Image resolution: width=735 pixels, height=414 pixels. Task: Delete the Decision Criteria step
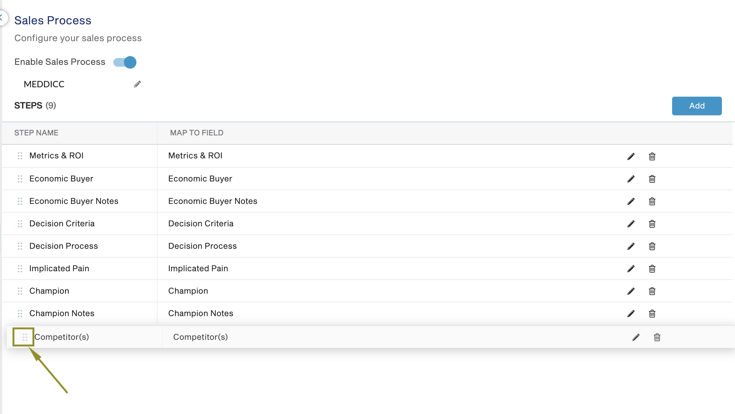[x=652, y=224]
